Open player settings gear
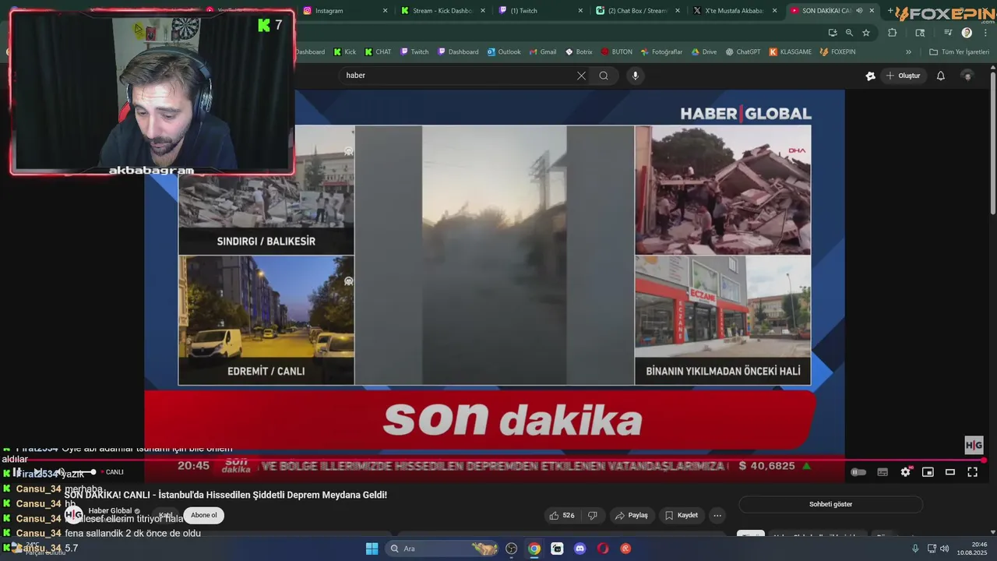This screenshot has height=561, width=997. [x=905, y=472]
